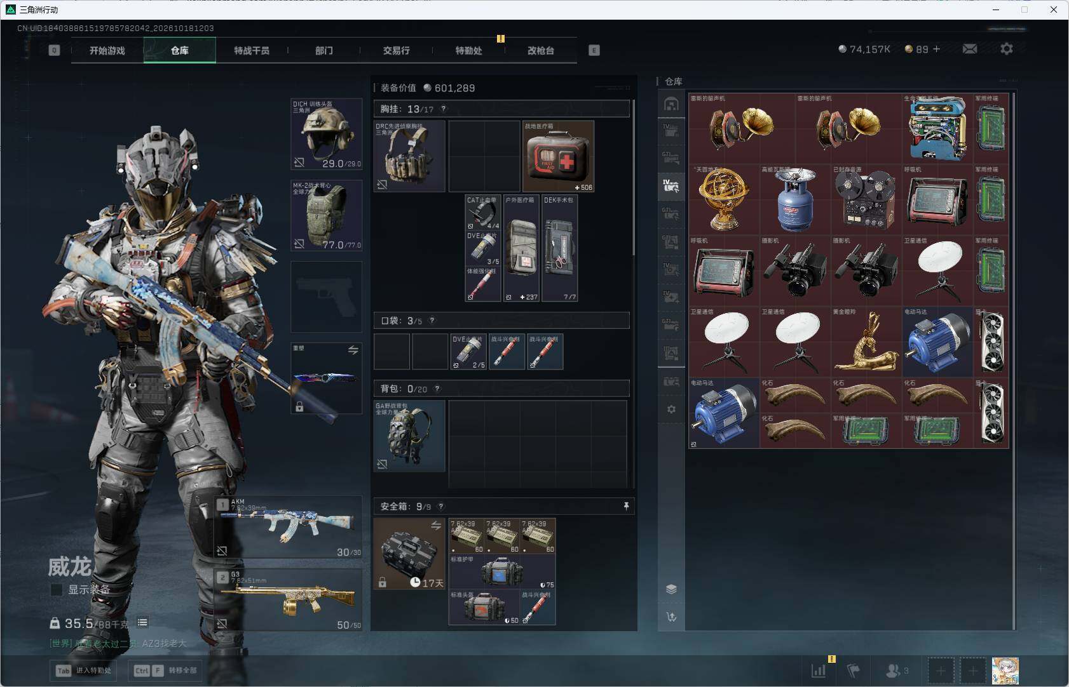Screen dimensions: 1069x687
Task: Select the blue high-energy gas tank item
Action: [795, 200]
